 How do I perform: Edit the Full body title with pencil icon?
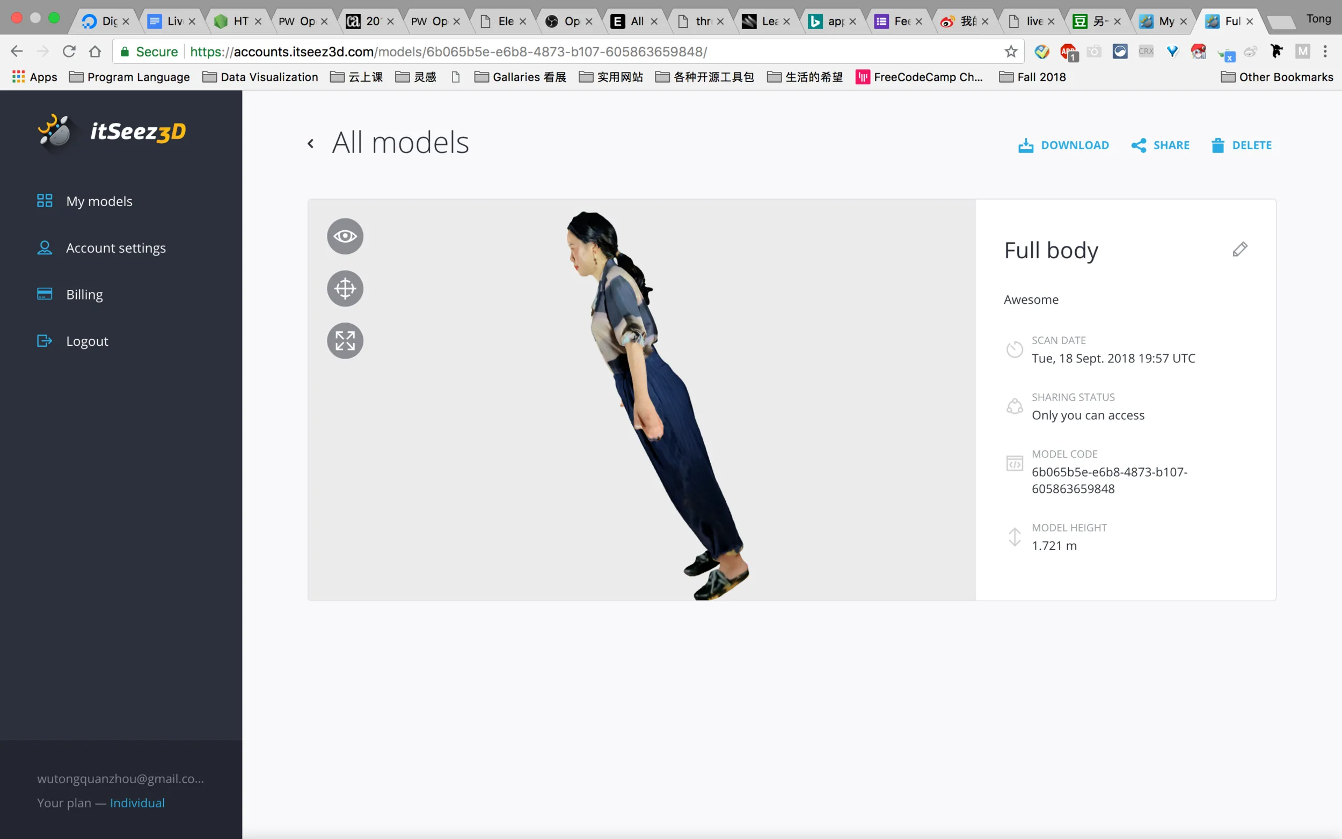(x=1240, y=250)
